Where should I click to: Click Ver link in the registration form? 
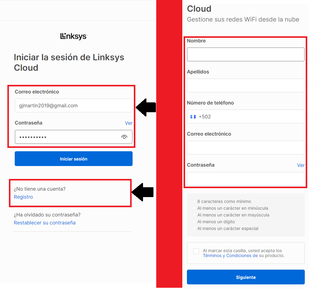pyautogui.click(x=301, y=165)
